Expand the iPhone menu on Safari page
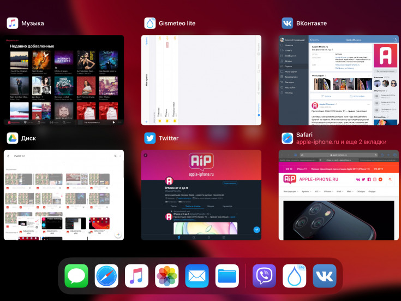 (328, 192)
